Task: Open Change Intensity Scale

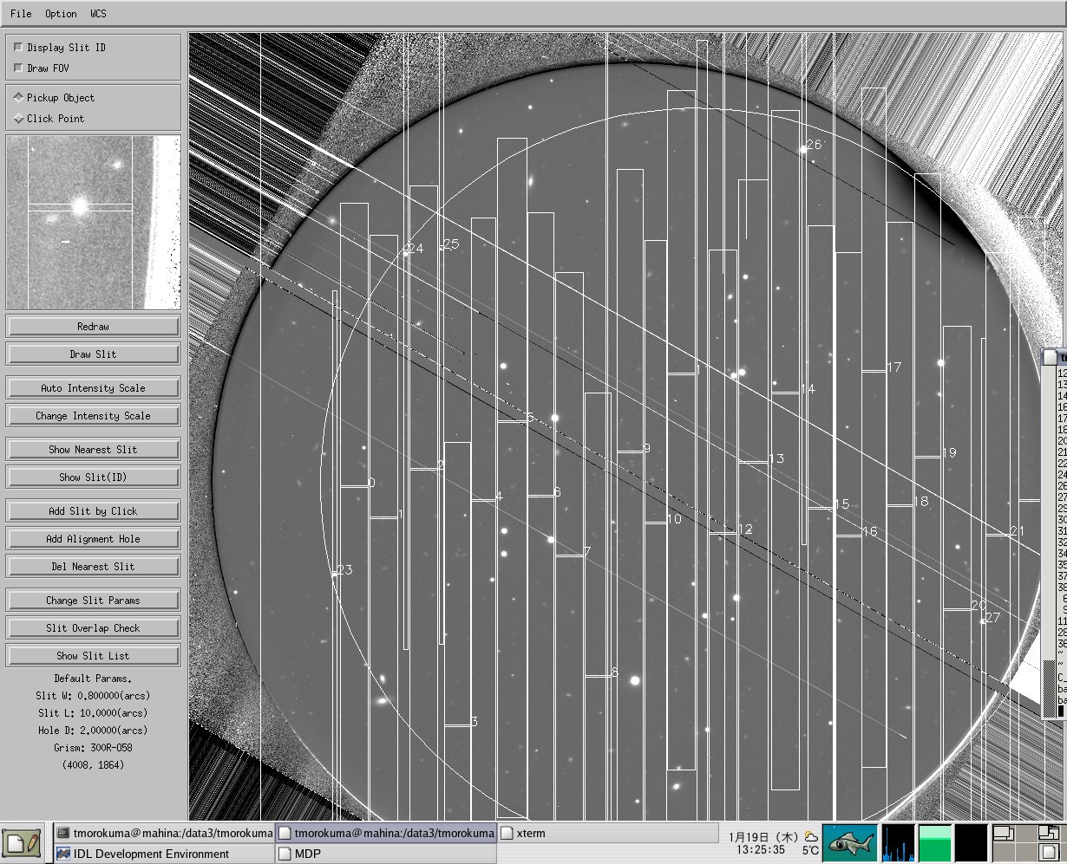Action: point(93,416)
